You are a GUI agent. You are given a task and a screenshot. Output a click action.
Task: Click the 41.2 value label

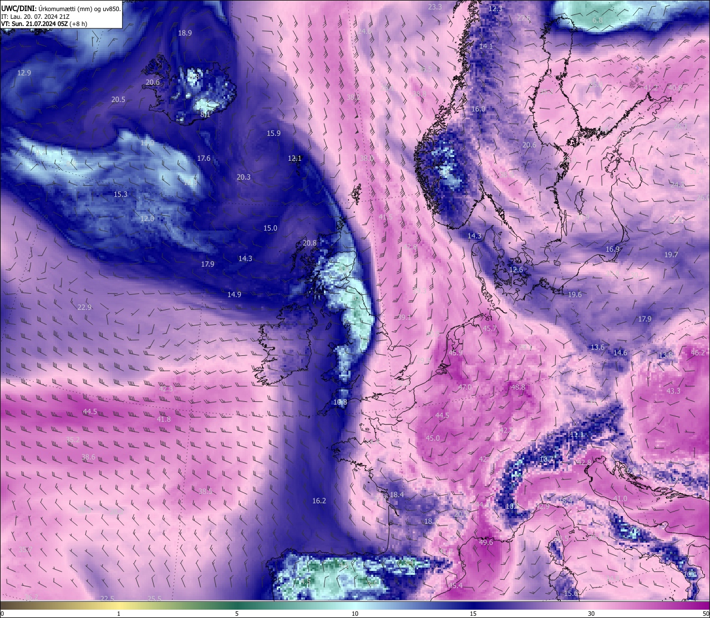point(651,88)
